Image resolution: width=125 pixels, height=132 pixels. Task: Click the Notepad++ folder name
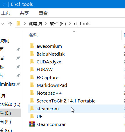49,93
